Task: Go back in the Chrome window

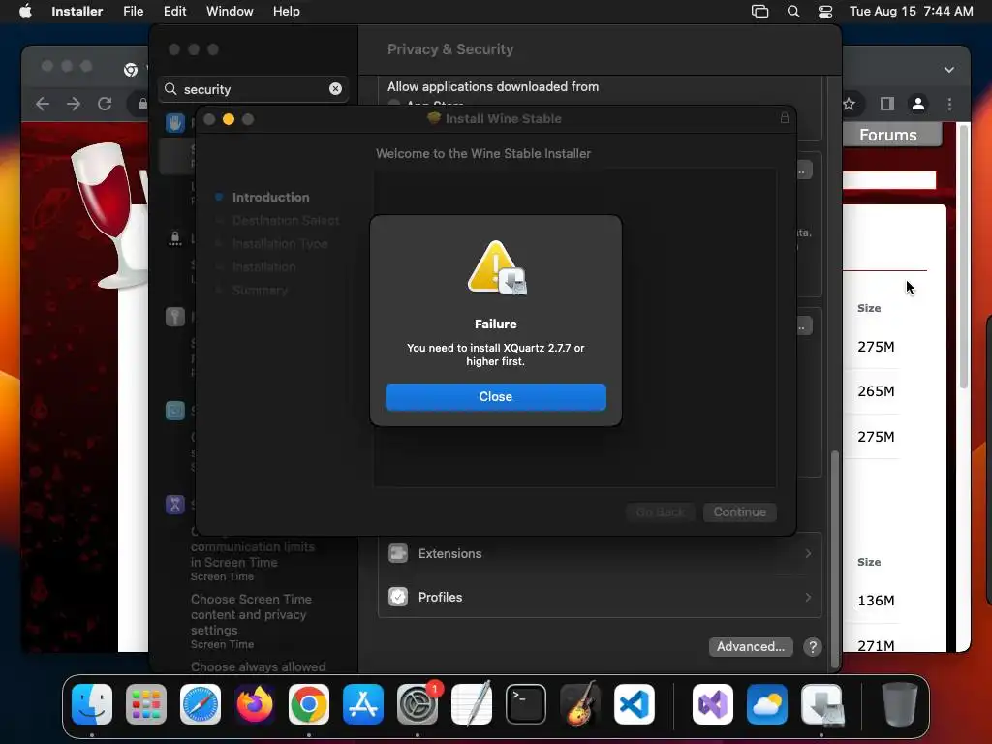Action: 43,104
